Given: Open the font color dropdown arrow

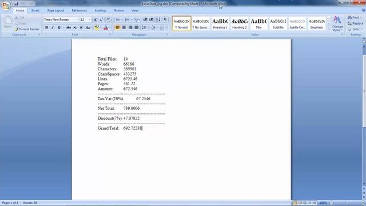Looking at the screenshot, I should (x=110, y=27).
